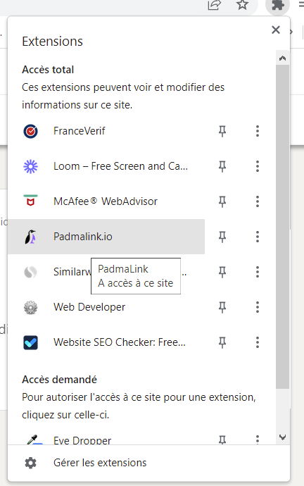Pin the FranceVerif extension

(222, 131)
